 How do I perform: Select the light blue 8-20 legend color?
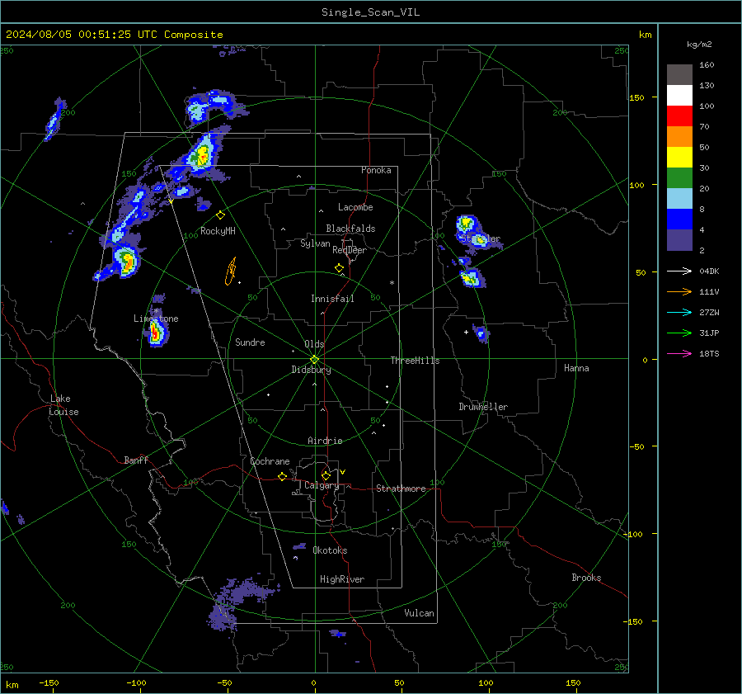pyautogui.click(x=679, y=199)
